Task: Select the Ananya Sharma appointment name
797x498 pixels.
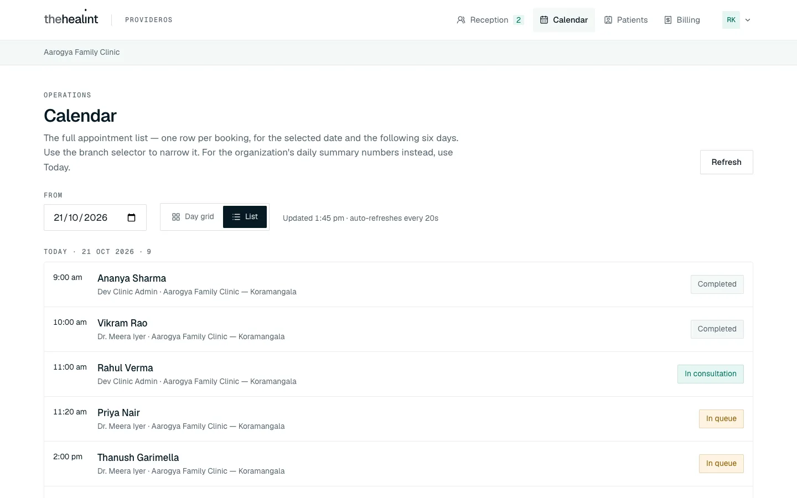Action: coord(132,278)
